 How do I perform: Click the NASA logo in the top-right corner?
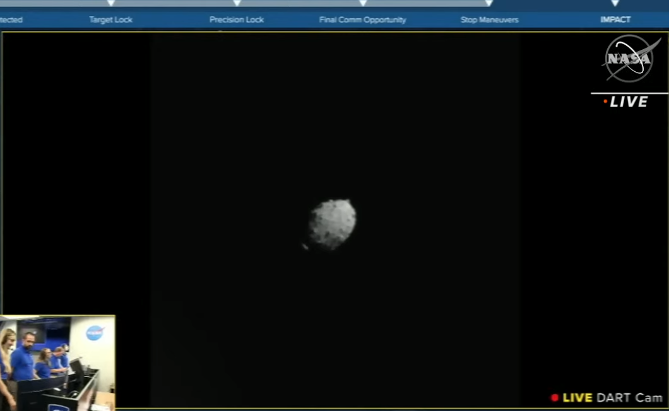[631, 59]
